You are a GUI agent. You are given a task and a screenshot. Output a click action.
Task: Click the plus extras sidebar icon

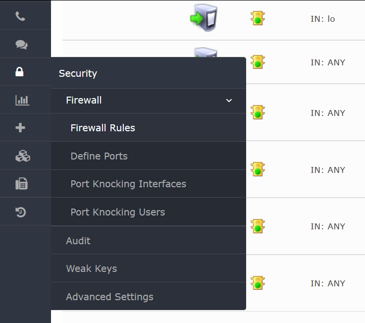coord(20,128)
